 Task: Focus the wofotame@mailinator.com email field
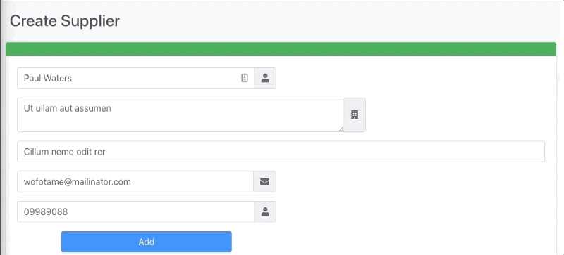pos(135,181)
